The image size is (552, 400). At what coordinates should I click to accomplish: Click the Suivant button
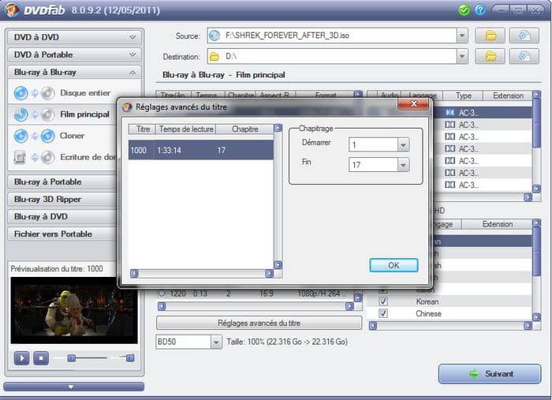490,374
